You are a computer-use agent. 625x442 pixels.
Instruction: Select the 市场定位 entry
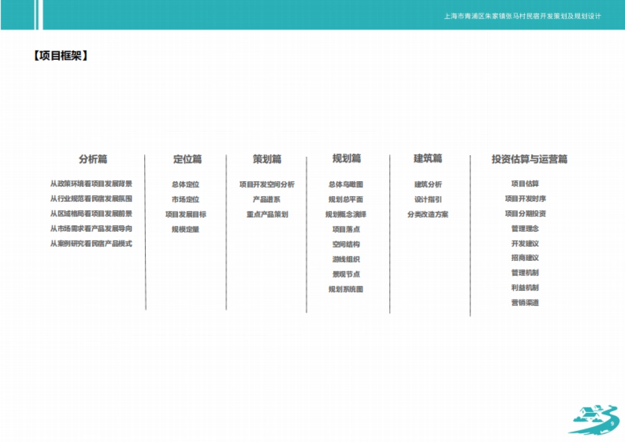coord(185,199)
